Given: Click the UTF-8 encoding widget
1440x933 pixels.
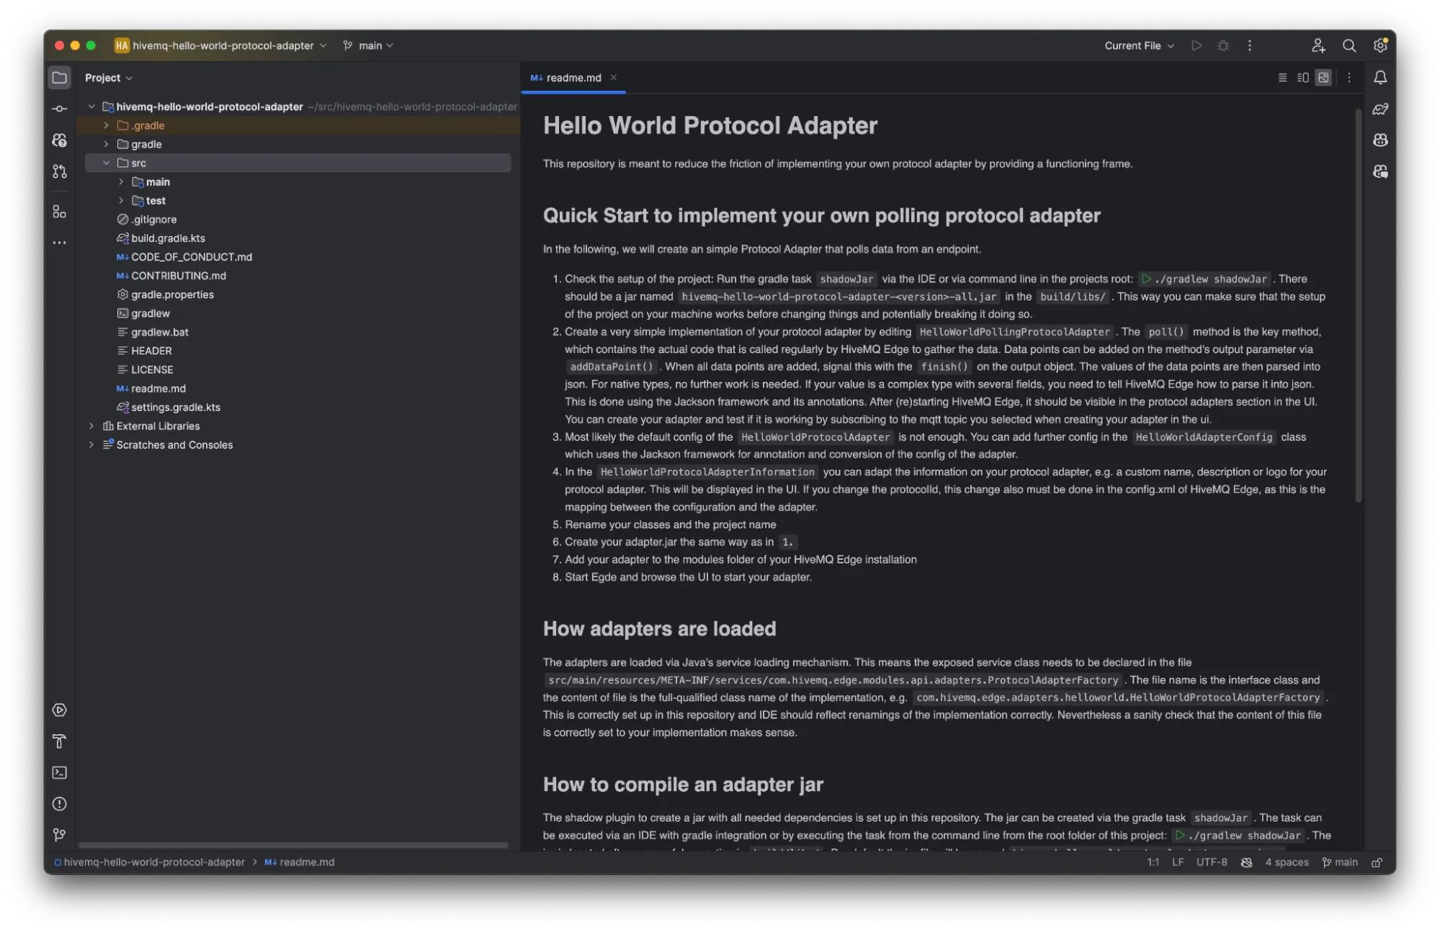Looking at the screenshot, I should point(1212,862).
